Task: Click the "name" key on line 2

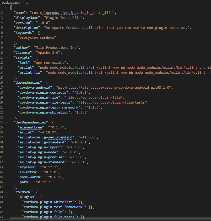Action: pyautogui.click(x=20, y=13)
